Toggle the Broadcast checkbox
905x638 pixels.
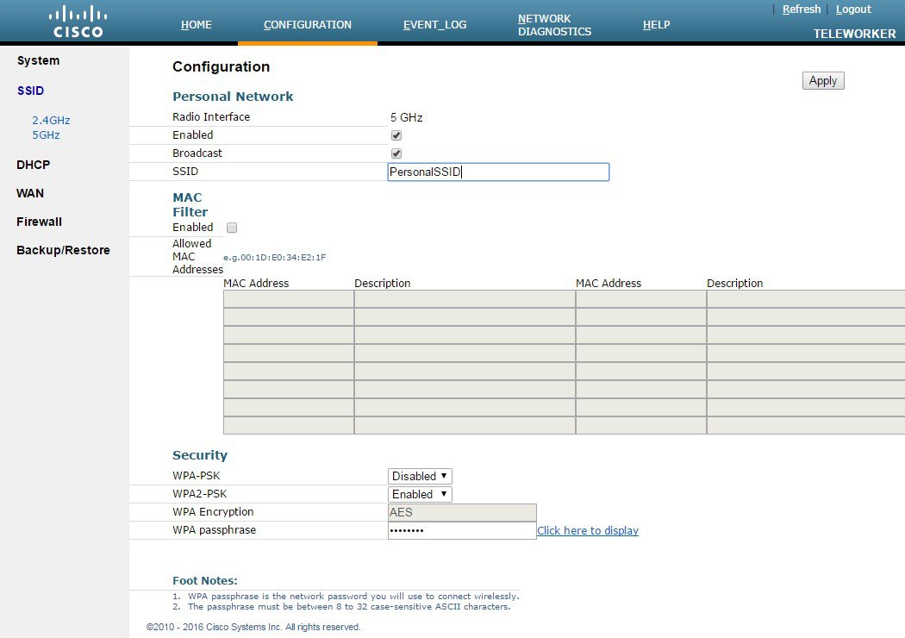(396, 153)
